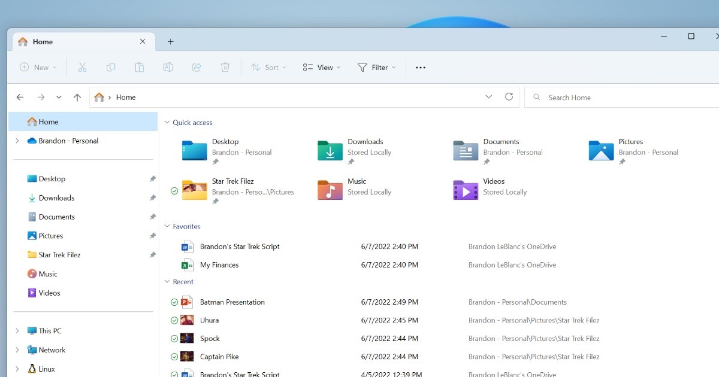
Task: Refresh the Home view
Action: 509,97
